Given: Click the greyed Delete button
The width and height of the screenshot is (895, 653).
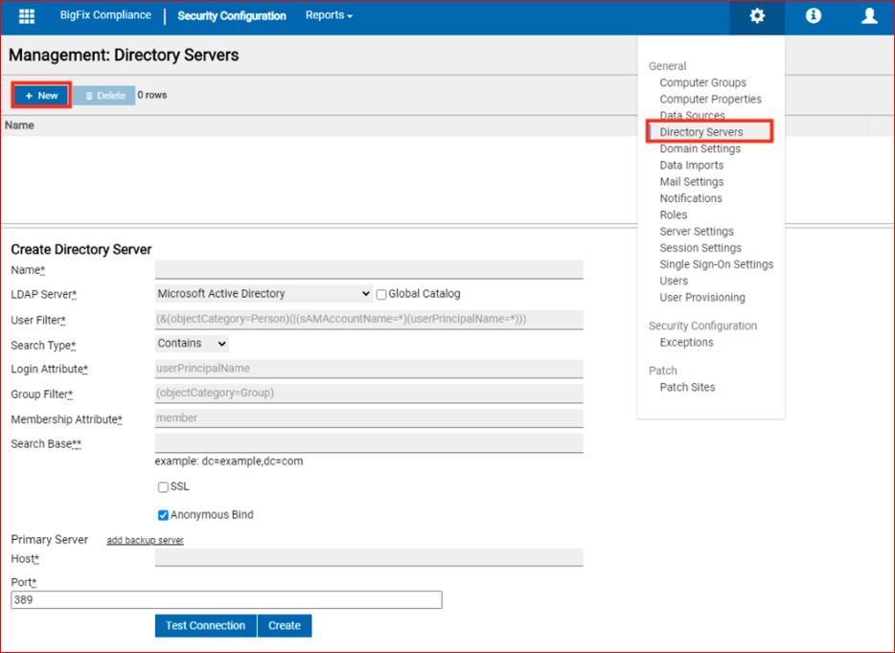Looking at the screenshot, I should pos(104,95).
